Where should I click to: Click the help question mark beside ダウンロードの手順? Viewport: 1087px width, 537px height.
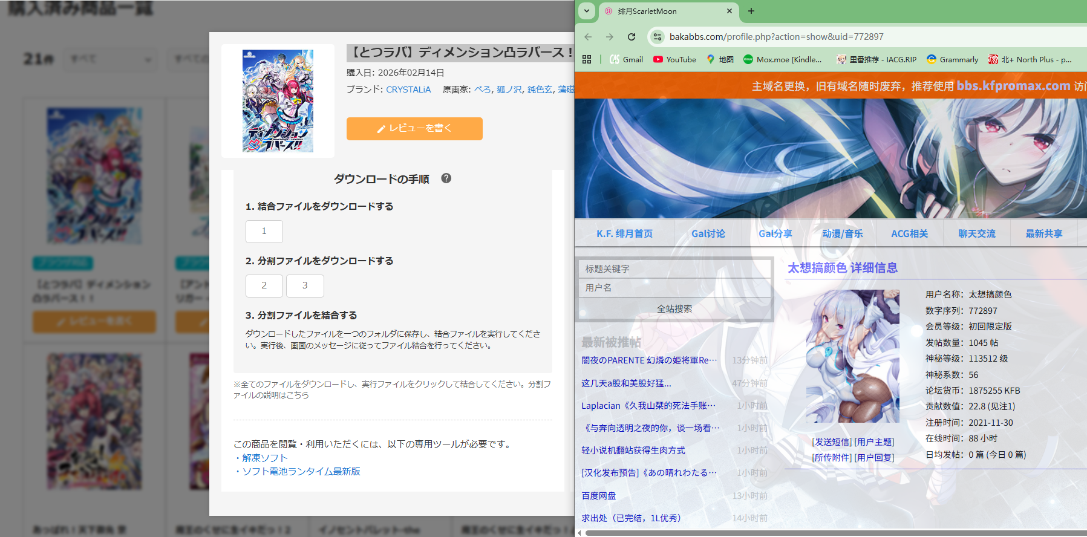tap(446, 178)
